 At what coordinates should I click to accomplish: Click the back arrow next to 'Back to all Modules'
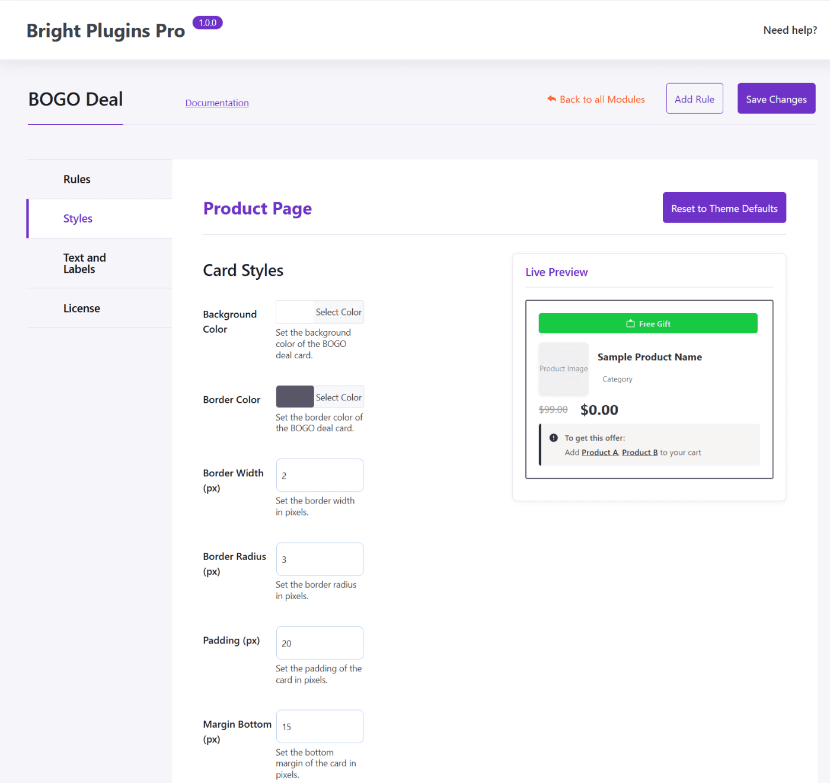pyautogui.click(x=551, y=98)
